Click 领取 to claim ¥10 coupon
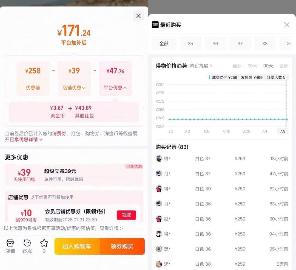The image size is (296, 270). tap(126, 215)
